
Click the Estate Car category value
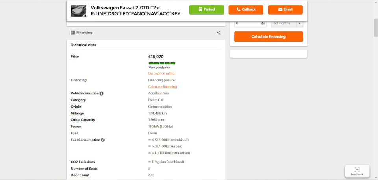coord(156,100)
